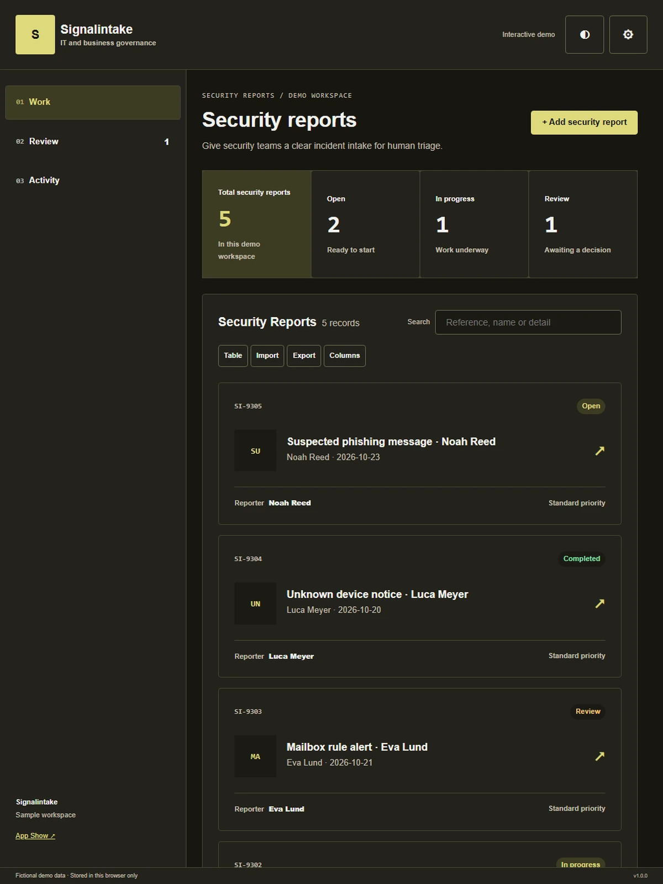
Task: Click the Interactive demo label
Action: point(528,34)
